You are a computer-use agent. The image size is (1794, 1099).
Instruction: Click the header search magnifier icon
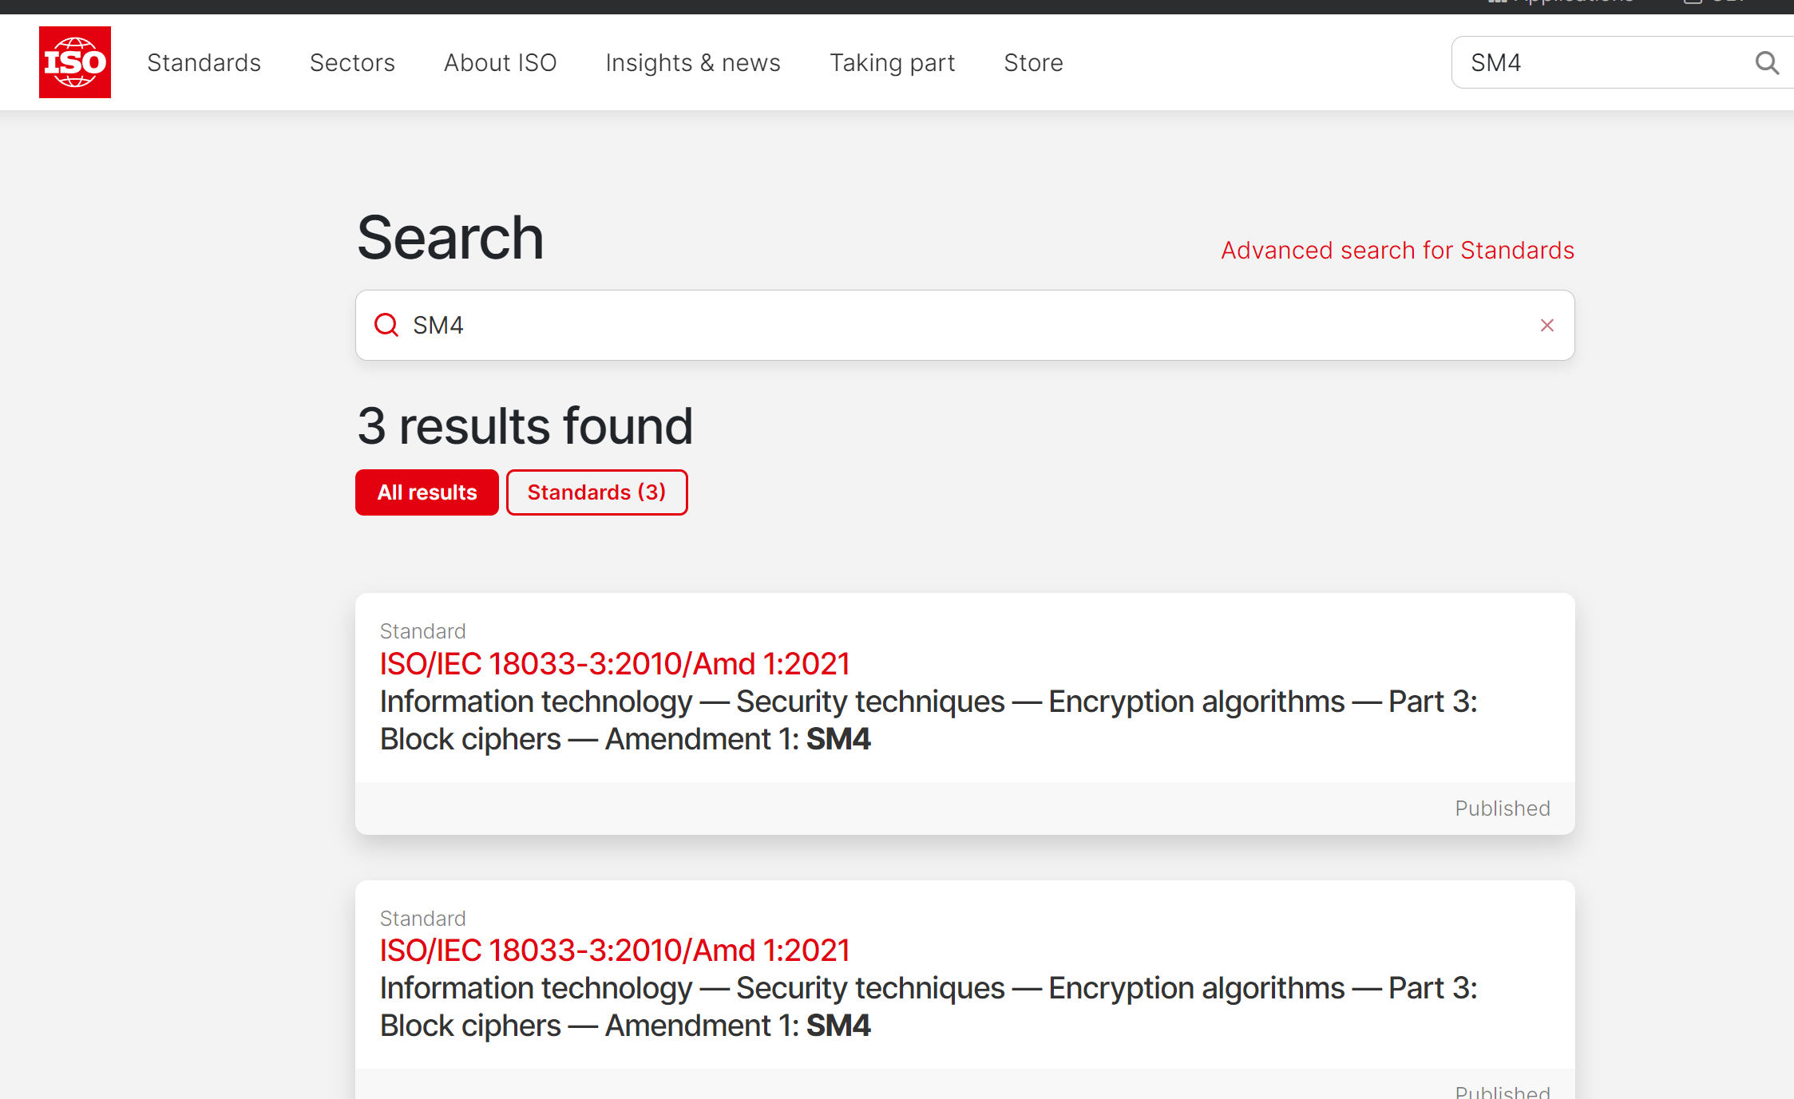point(1767,62)
